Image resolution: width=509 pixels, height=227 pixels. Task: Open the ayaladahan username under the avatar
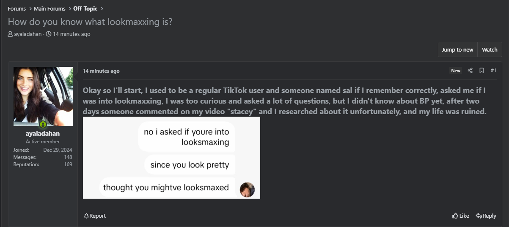coord(43,134)
